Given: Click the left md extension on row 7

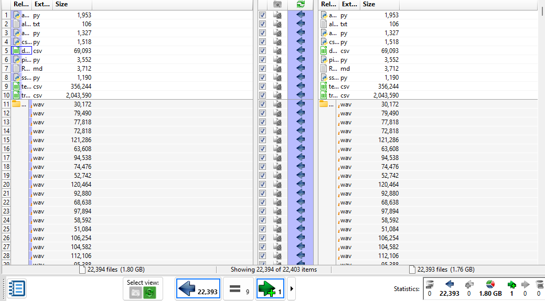Looking at the screenshot, I should 38,69.
